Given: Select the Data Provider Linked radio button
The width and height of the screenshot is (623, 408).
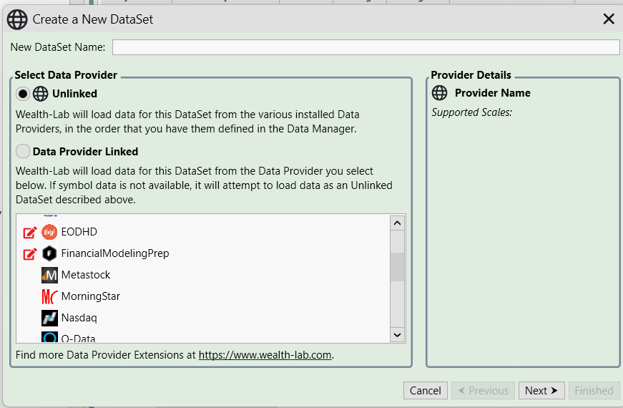Looking at the screenshot, I should 23,152.
